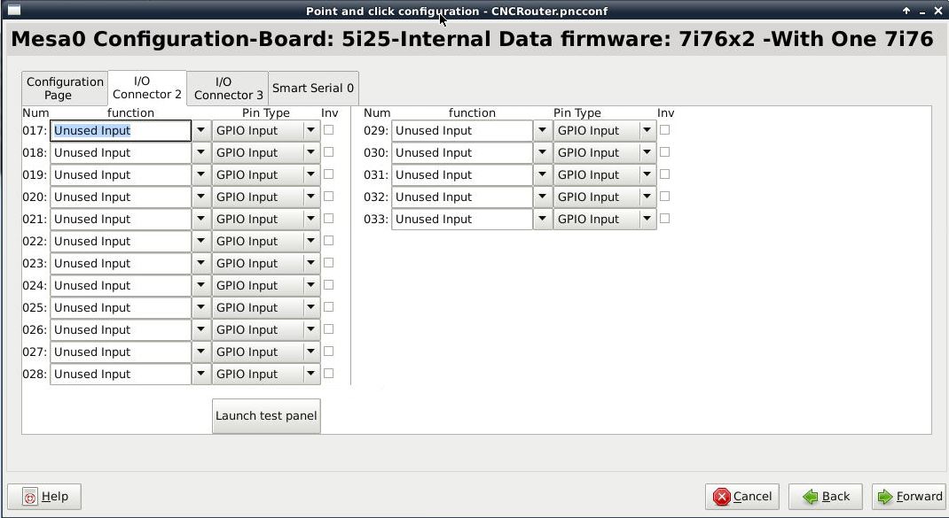949x518 pixels.
Task: Enable Inv checkbox for pin 018
Action: pyautogui.click(x=329, y=152)
